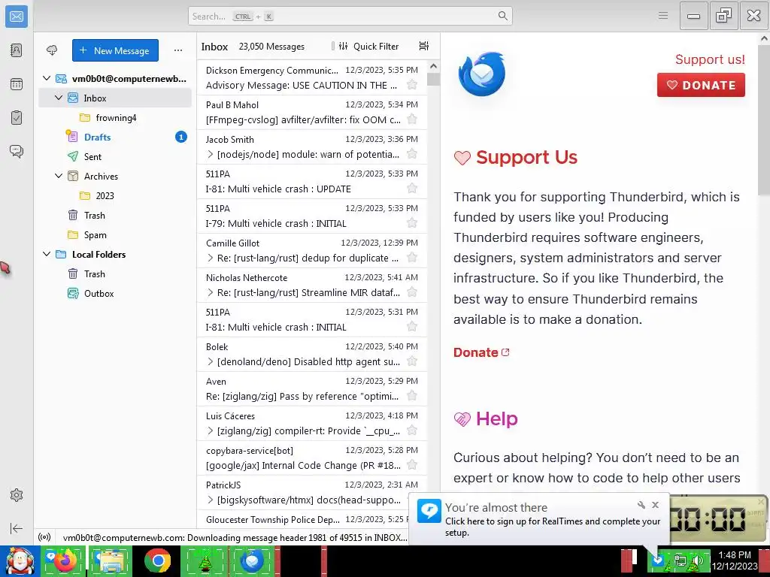
Task: Expand the Jacob Smith nodejs thread
Action: tap(211, 154)
